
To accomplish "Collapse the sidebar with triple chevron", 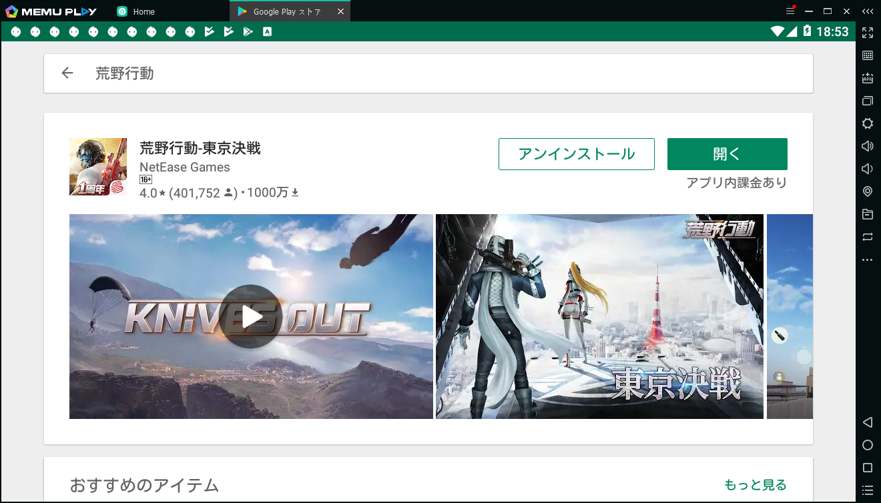I will 868,11.
